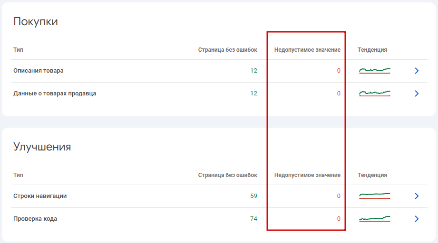Click valid pages value 74 for Проверка кода

tap(253, 219)
